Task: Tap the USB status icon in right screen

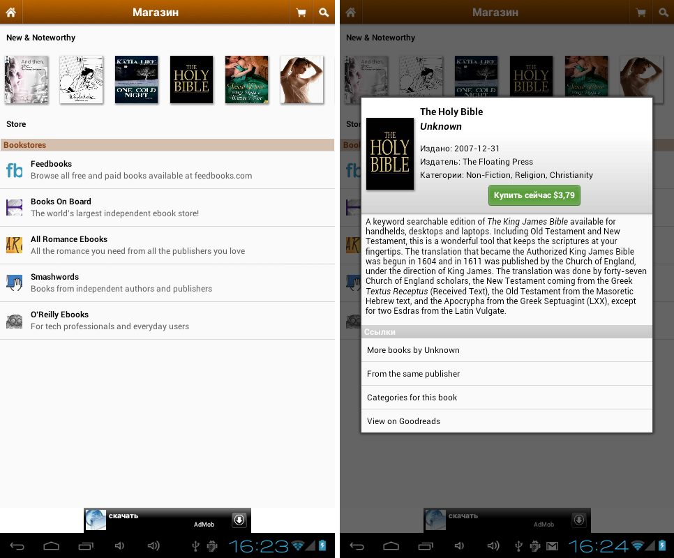Action: 519,546
